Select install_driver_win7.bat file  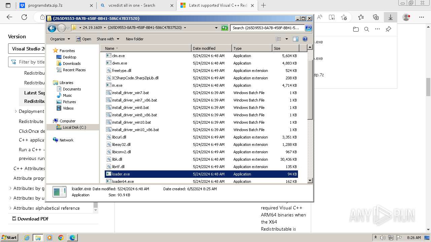point(201,93)
